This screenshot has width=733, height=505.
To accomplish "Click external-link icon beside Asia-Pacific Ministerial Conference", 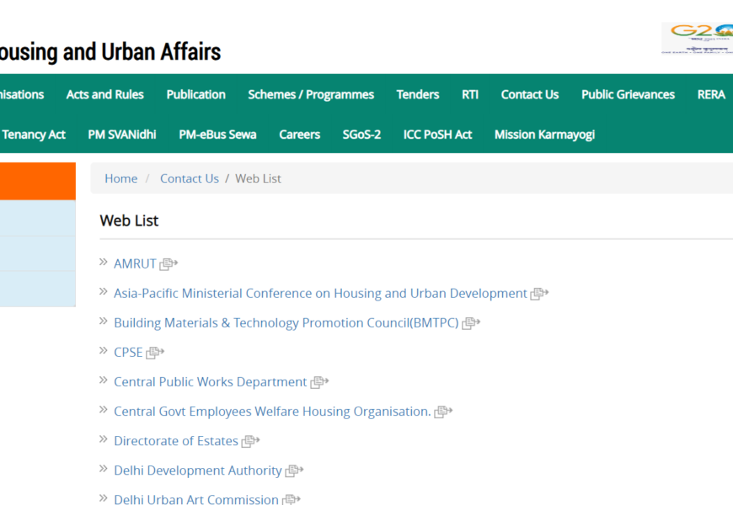I will click(539, 294).
